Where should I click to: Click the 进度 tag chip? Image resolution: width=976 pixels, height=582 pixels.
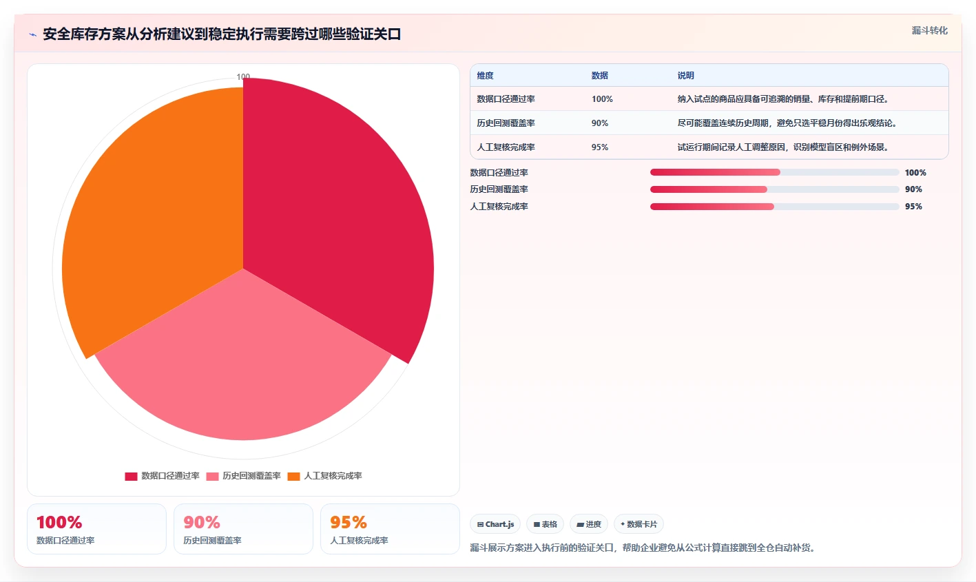589,524
